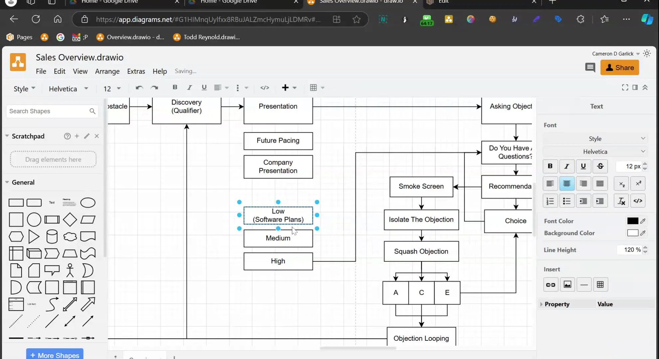659x359 pixels.
Task: Toggle center text alignment
Action: coord(567,183)
